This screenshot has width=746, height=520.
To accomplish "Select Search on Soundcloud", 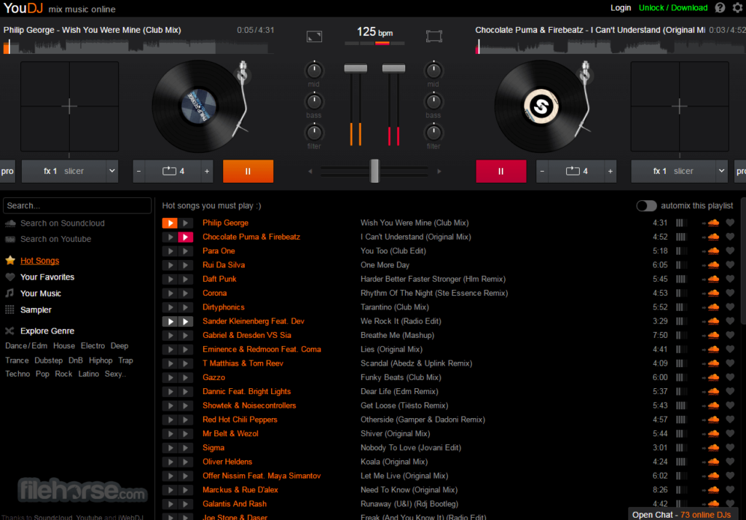I will tap(63, 223).
